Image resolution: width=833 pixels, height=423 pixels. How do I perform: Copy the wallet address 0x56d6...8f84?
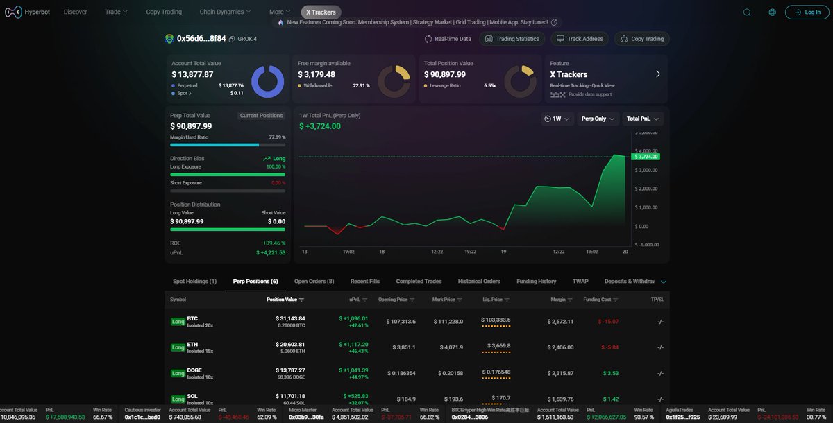click(x=231, y=39)
